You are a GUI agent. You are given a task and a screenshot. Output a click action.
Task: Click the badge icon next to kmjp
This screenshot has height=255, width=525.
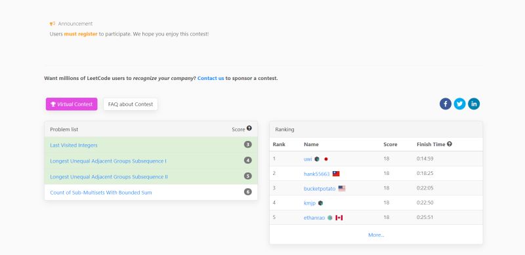320,203
